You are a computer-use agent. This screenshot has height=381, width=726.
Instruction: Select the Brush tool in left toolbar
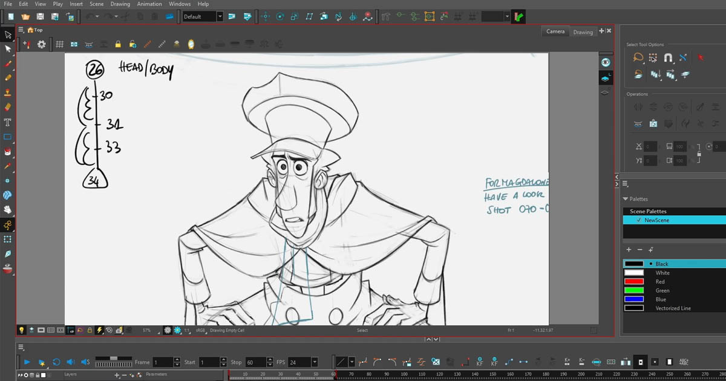point(8,63)
